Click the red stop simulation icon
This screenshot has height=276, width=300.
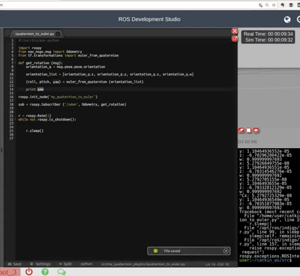point(248,130)
